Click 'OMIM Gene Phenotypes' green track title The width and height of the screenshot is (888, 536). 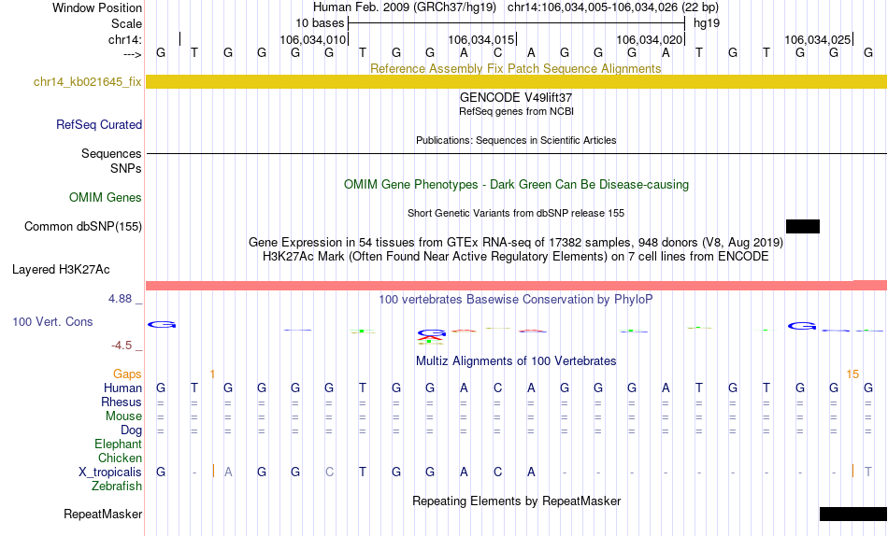(516, 185)
